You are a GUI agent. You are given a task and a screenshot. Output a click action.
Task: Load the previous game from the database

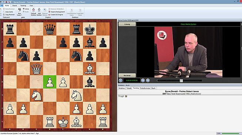(72, 12)
